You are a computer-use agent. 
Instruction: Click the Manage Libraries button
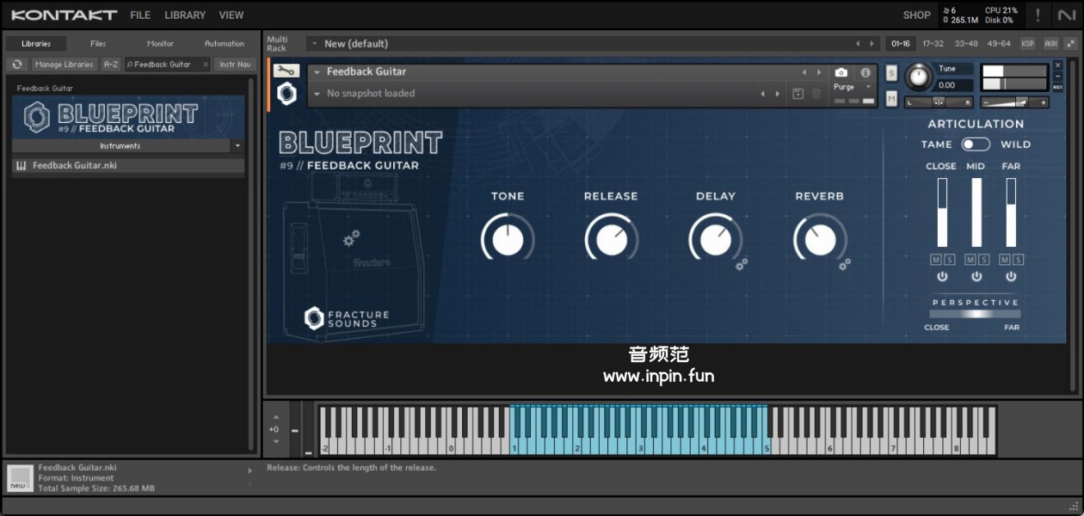tap(65, 64)
